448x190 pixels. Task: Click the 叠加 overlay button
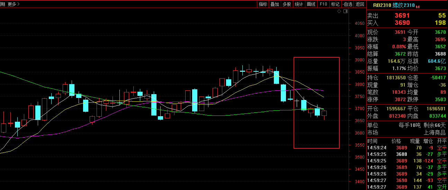(275, 4)
